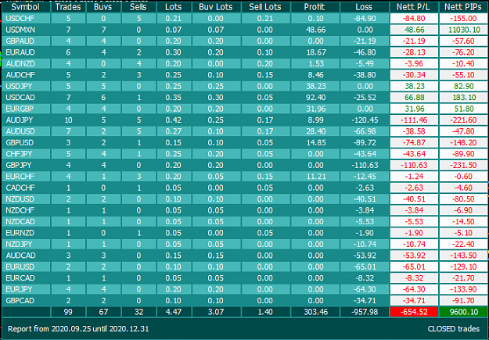
Task: Select the USDMXN symbol cell
Action: pos(26,30)
